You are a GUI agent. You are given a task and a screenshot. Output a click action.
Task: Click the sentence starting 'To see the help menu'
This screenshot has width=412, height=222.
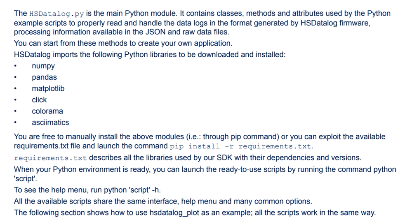87,190
